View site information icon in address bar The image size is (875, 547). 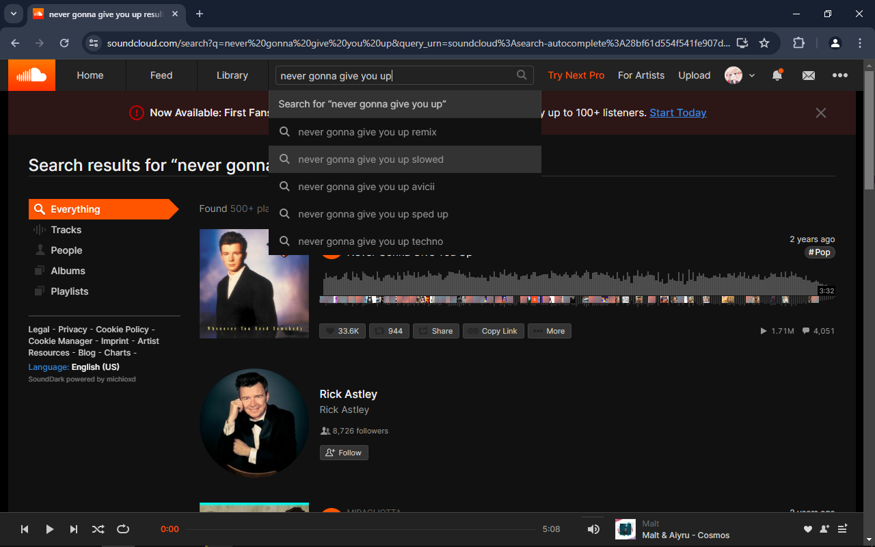point(94,43)
